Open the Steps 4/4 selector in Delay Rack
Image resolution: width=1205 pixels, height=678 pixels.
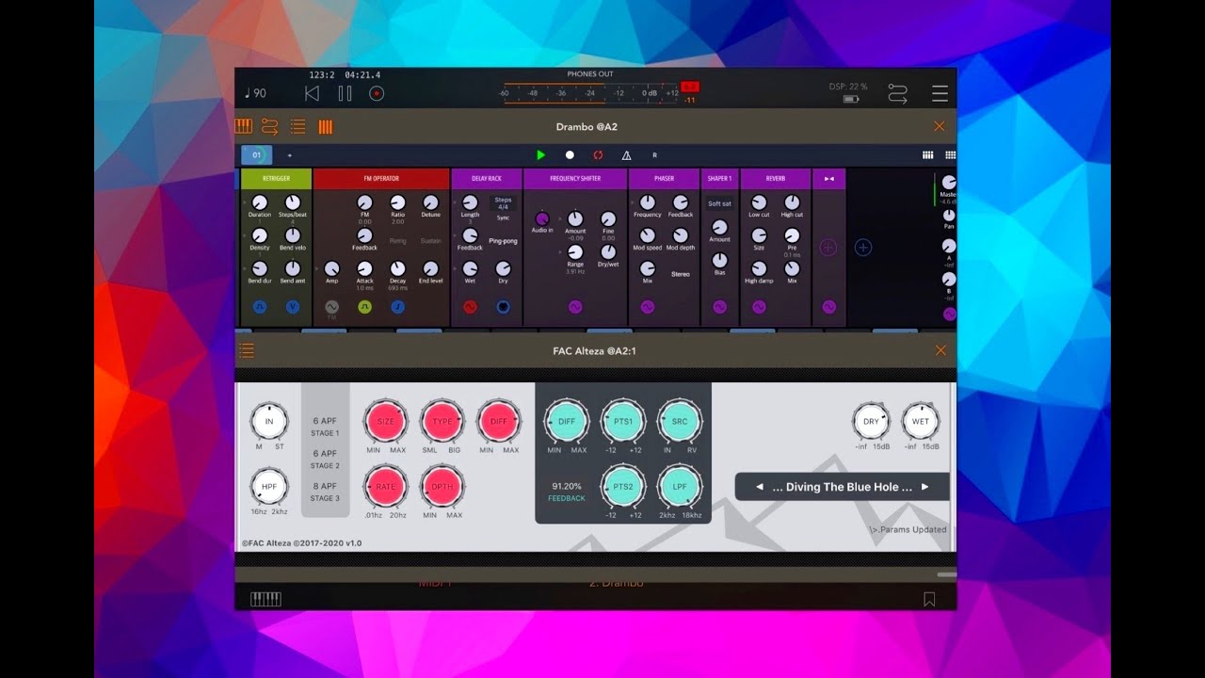(504, 203)
